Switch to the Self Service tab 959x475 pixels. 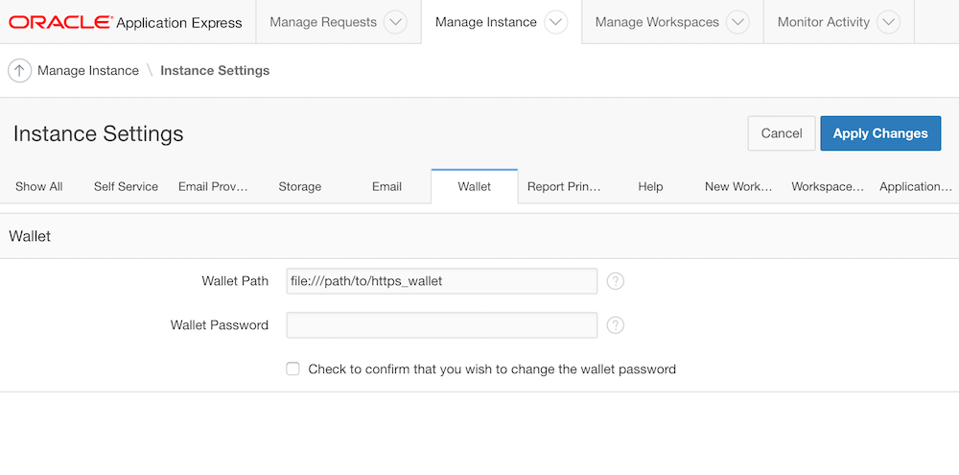click(x=126, y=187)
